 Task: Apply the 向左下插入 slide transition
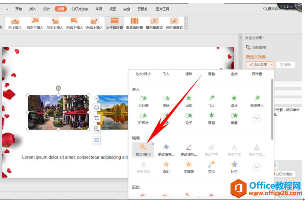pyautogui.click(x=35, y=23)
